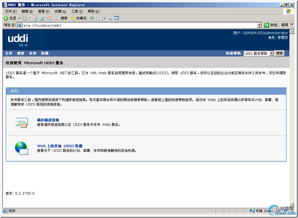Open the Forward history dropdown arrow
This screenshot has height=218, width=298.
tap(30, 19)
